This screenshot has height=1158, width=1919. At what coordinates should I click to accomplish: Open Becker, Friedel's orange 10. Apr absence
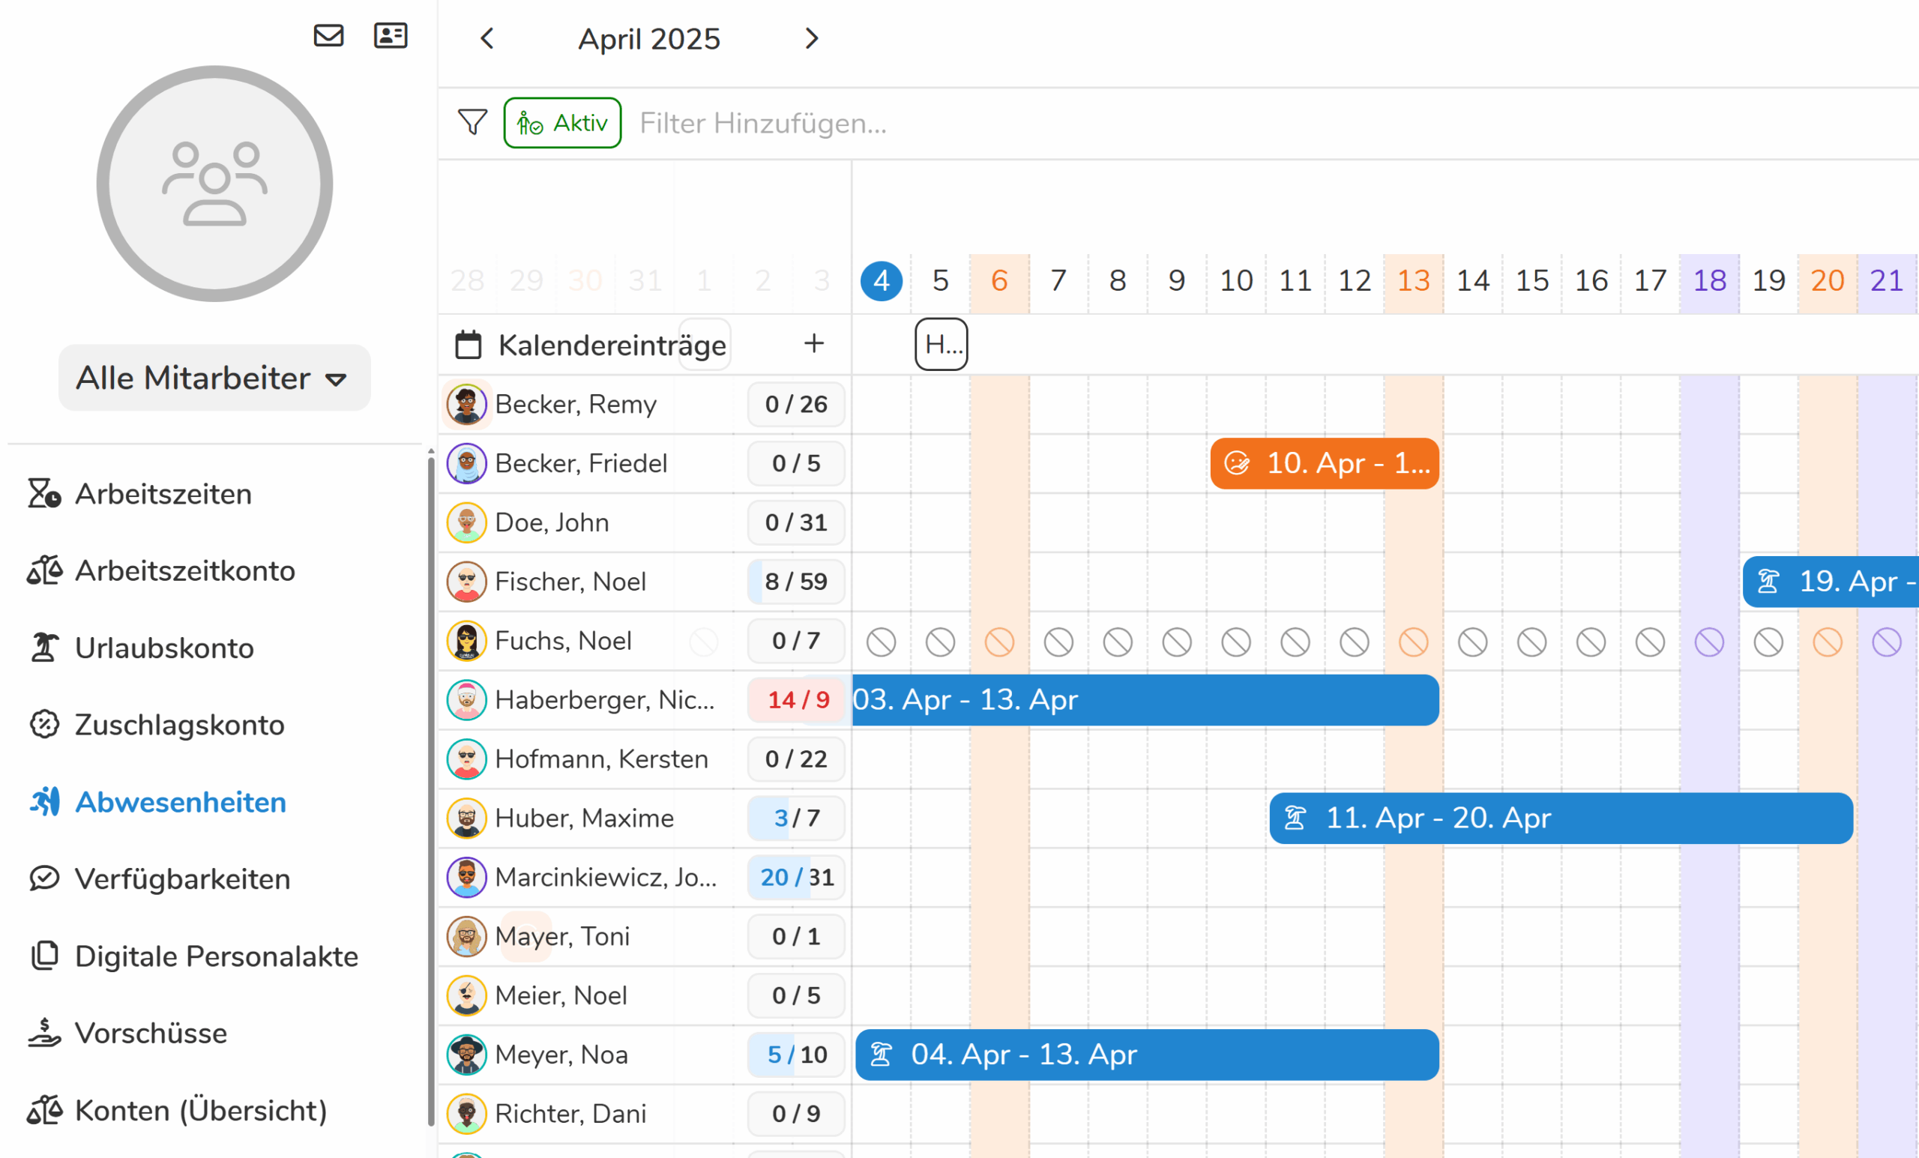(1325, 463)
